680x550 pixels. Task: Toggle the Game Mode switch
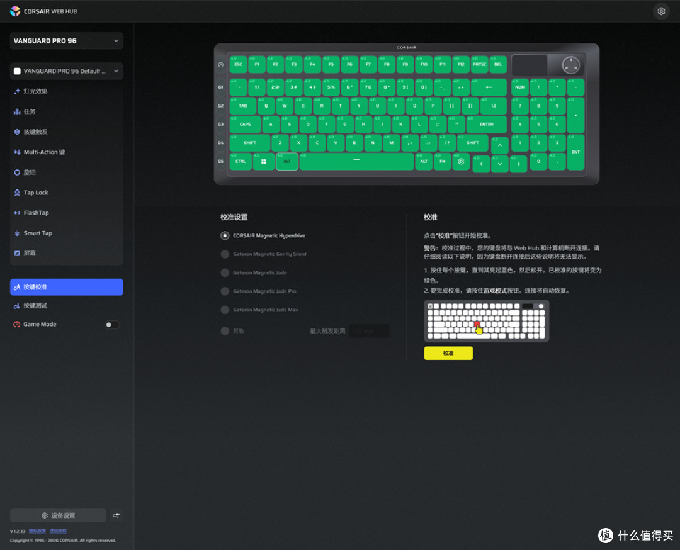112,325
